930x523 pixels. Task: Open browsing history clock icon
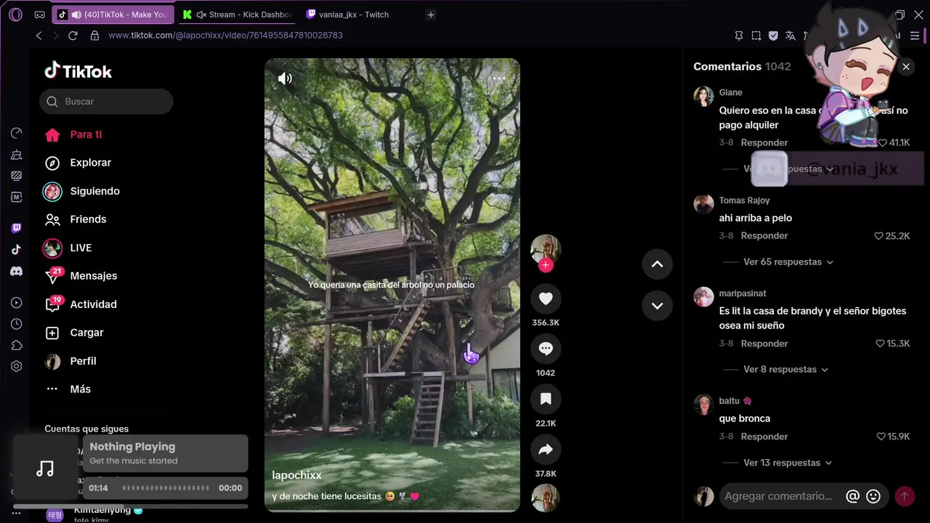point(16,324)
